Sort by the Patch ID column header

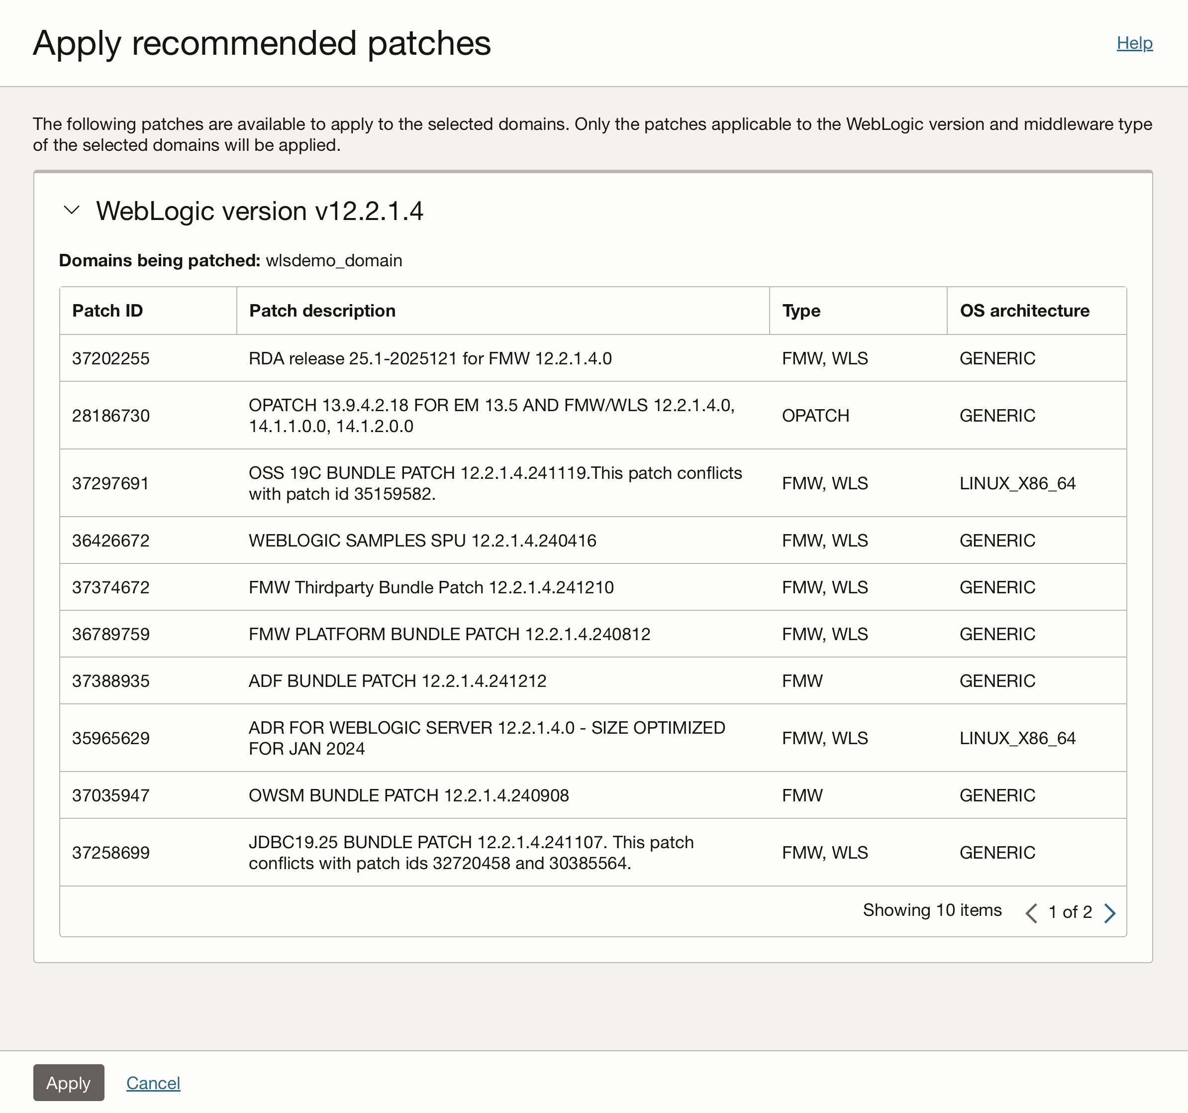(107, 311)
